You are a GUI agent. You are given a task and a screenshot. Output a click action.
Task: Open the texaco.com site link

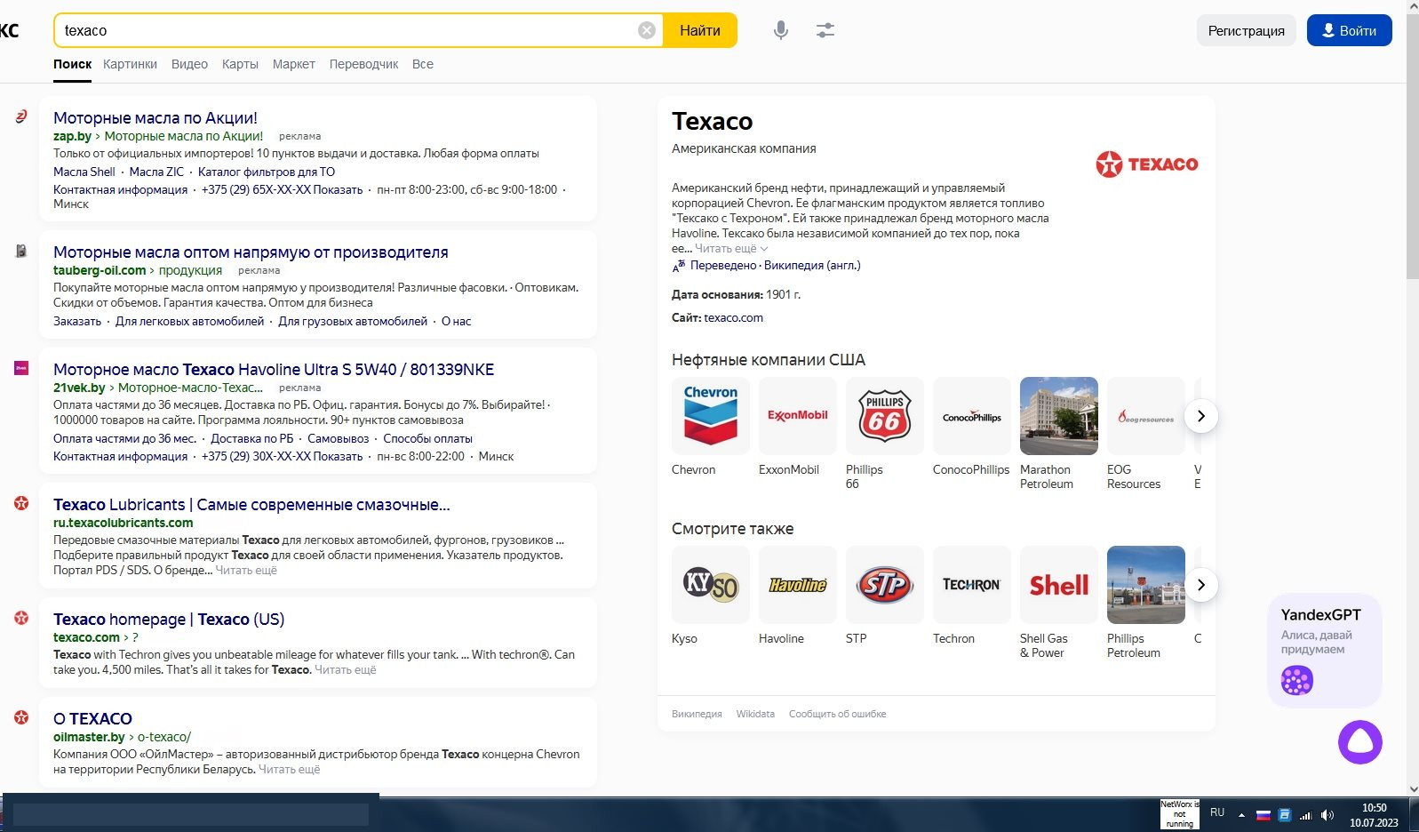point(733,317)
